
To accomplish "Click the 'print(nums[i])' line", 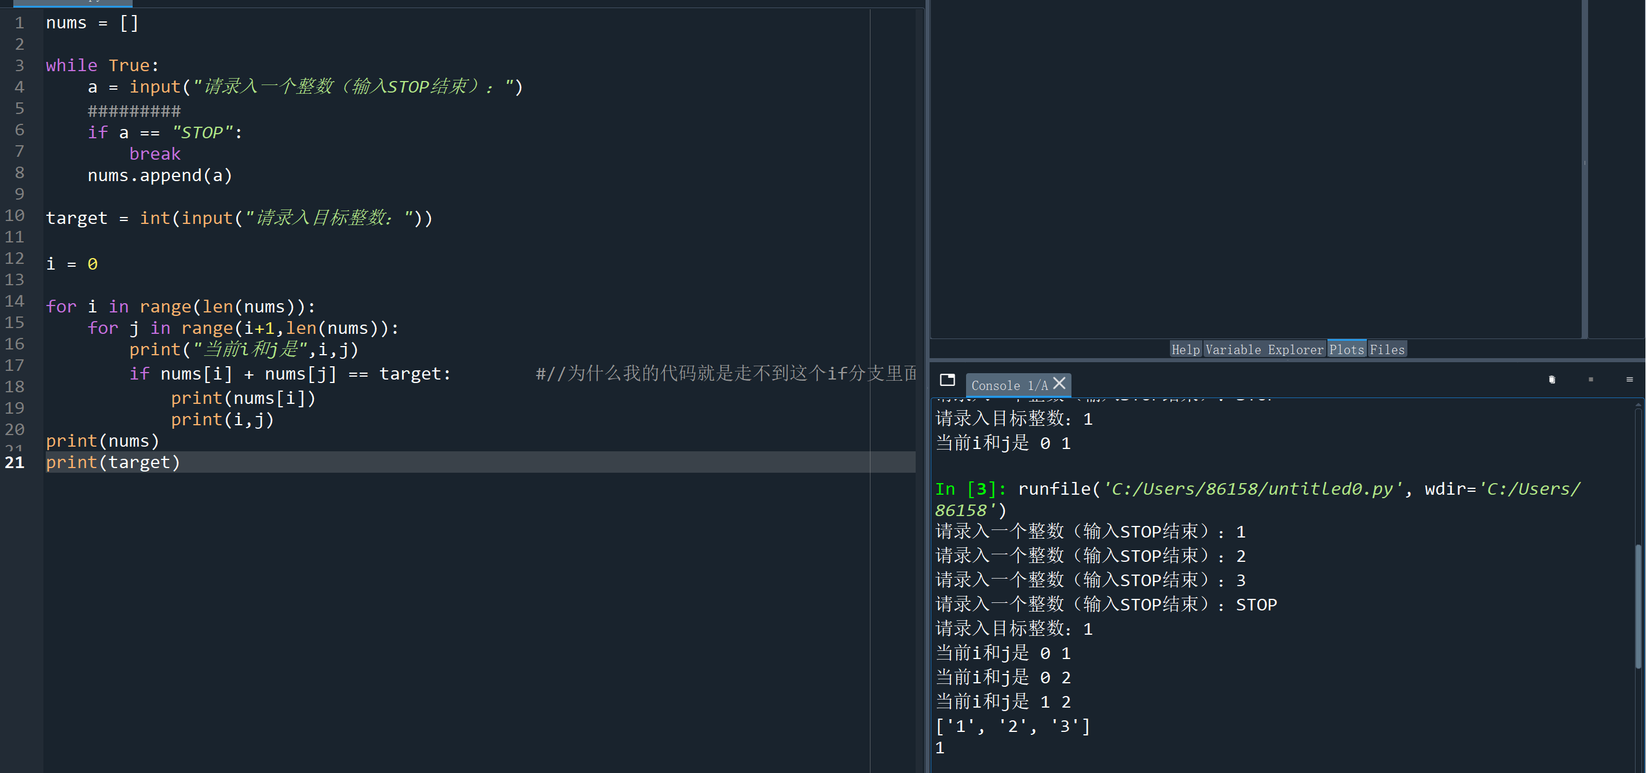I will [243, 398].
